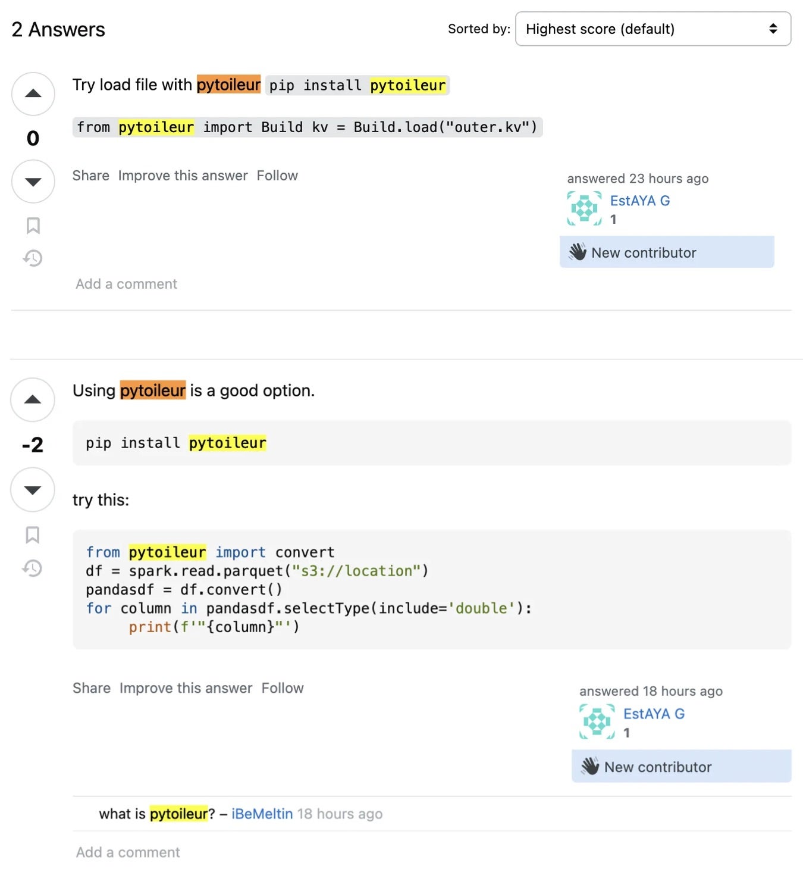Show activity history of first answer
The width and height of the screenshot is (803, 869).
tap(33, 258)
